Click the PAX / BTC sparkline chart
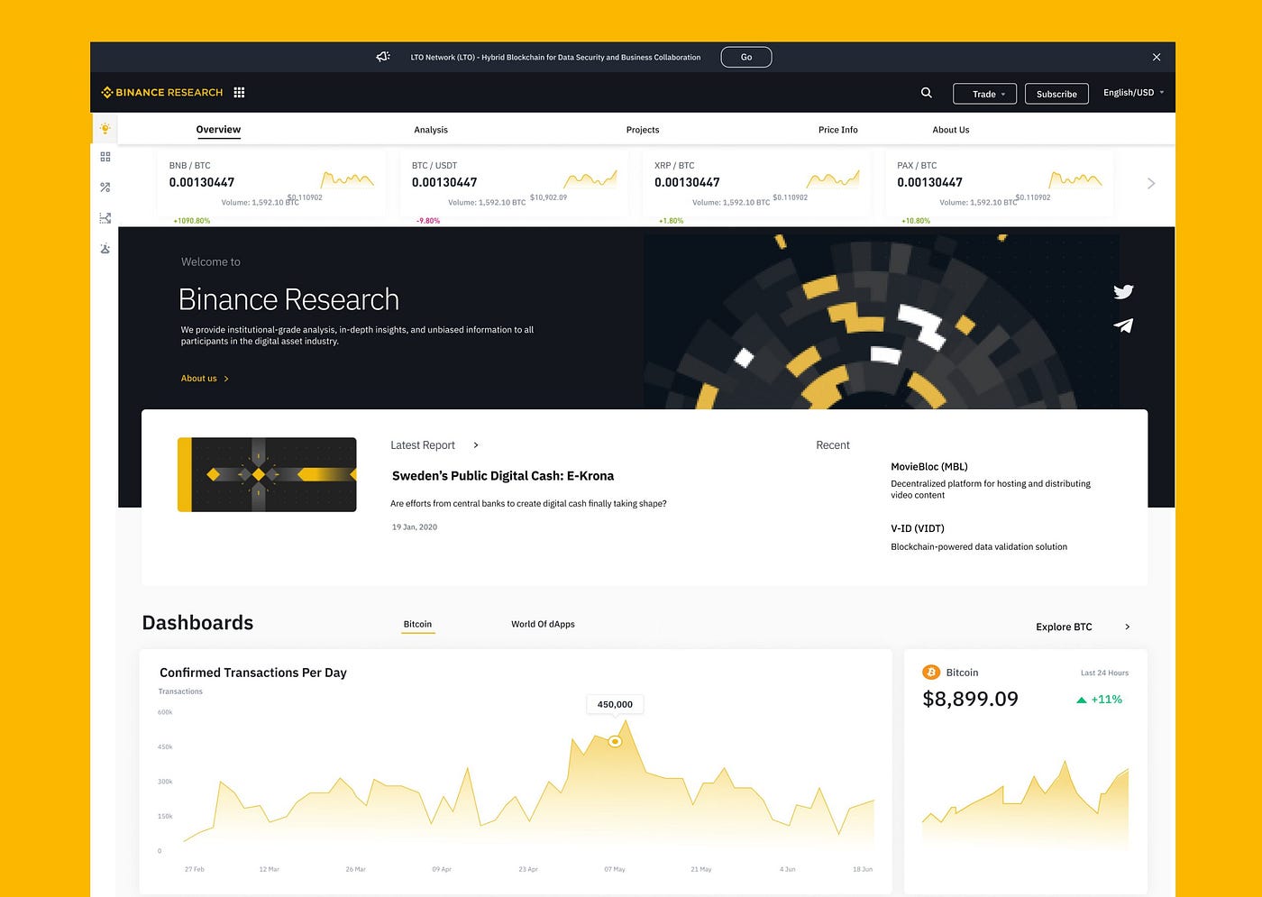 tap(1075, 178)
